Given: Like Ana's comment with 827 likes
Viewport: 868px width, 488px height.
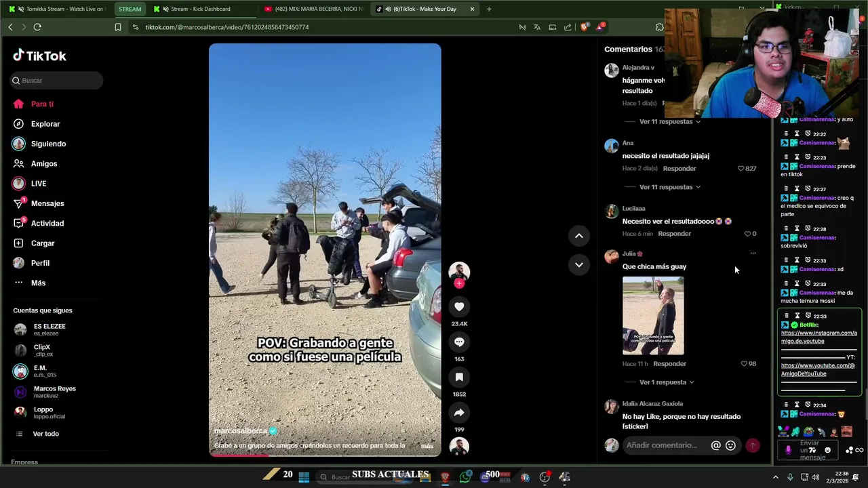Looking at the screenshot, I should 741,169.
